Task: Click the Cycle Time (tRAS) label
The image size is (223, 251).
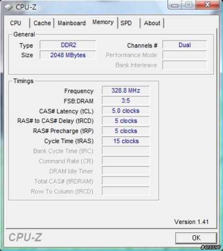Action: (69, 141)
